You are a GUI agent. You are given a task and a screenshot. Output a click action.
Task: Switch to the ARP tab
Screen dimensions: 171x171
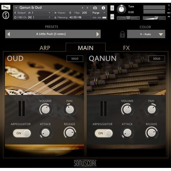click(x=45, y=48)
